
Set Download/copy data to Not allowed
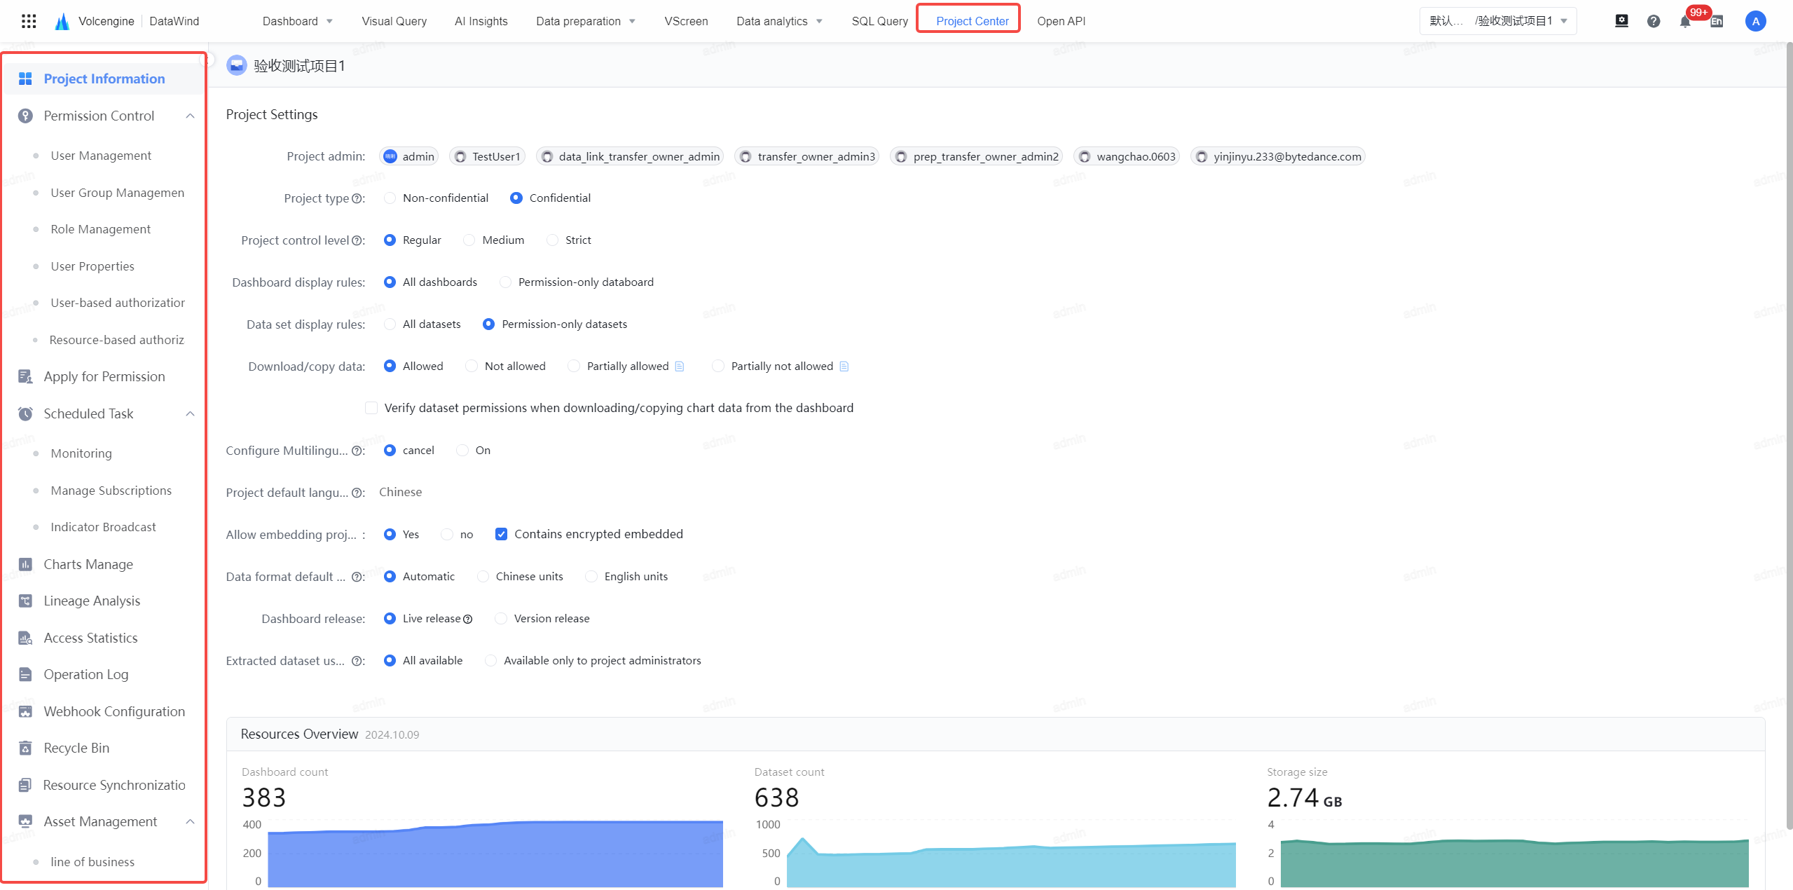click(472, 366)
